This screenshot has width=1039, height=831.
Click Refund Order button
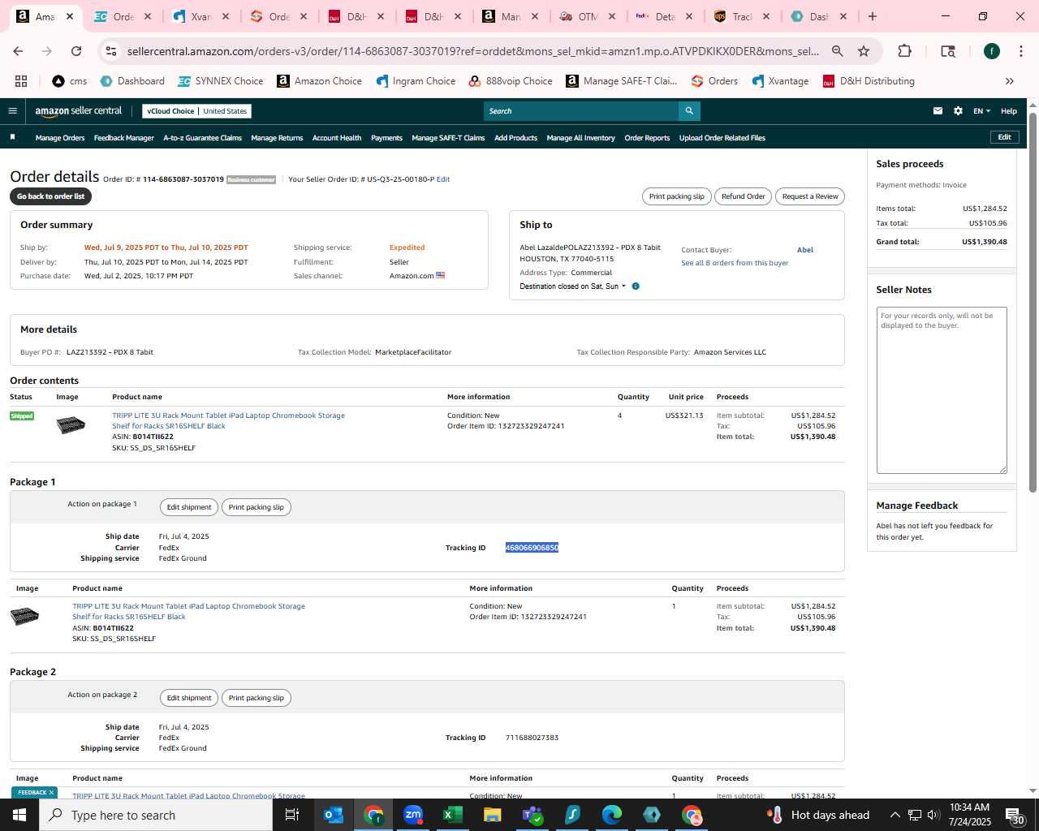(x=744, y=196)
